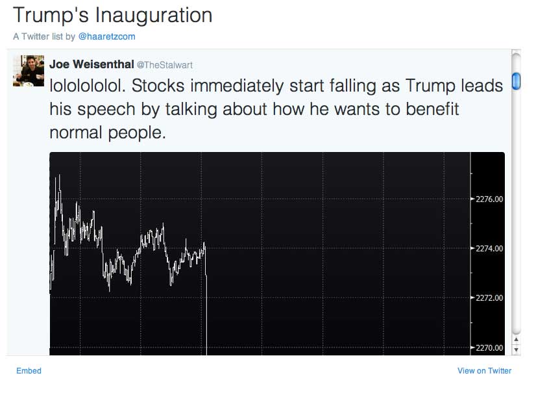The width and height of the screenshot is (536, 406).
Task: Click the scroll up arrow
Action: click(x=517, y=339)
